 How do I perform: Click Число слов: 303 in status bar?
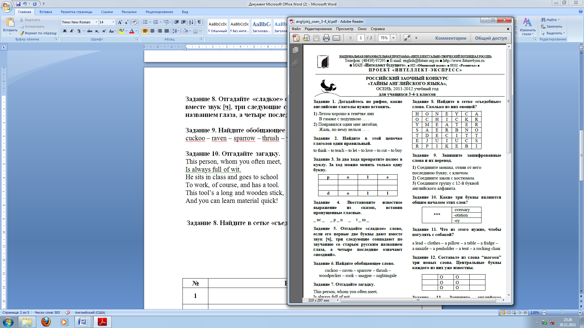click(47, 313)
